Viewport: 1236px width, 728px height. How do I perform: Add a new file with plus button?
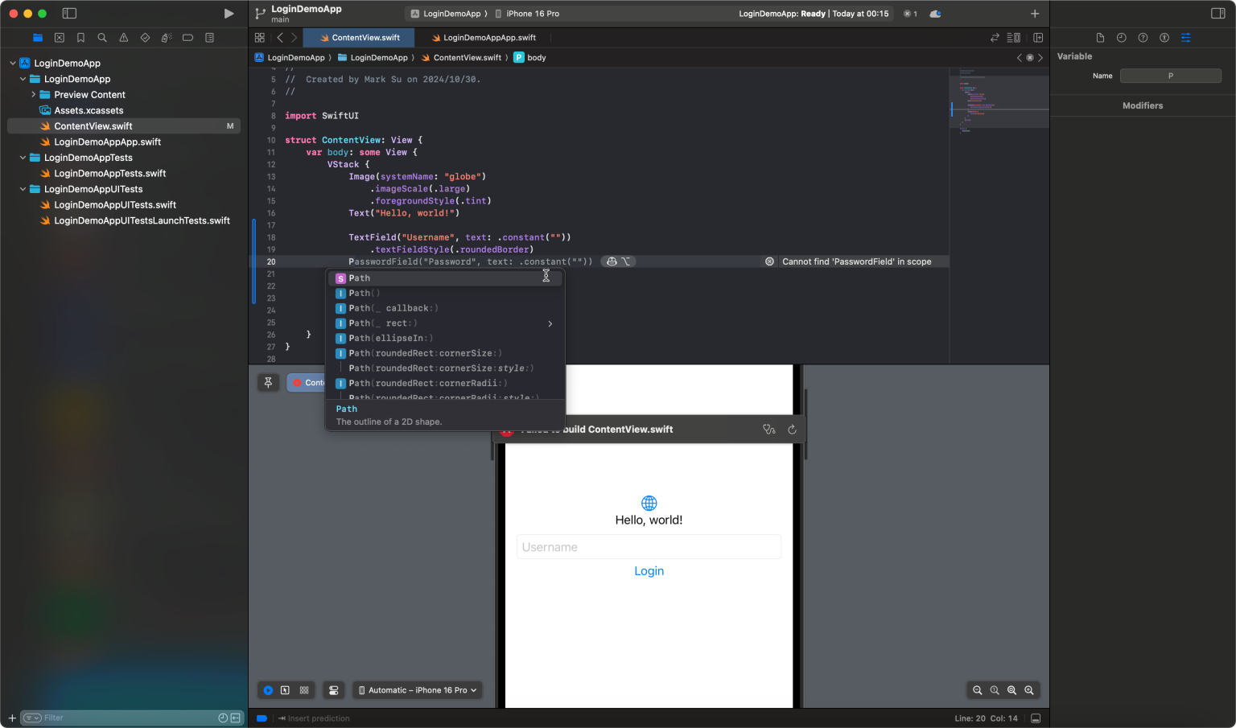(12, 718)
